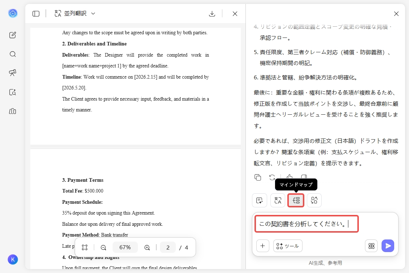Viewport: 409px width, 273px height.
Task: Copy the AI response text
Action: 258,177
